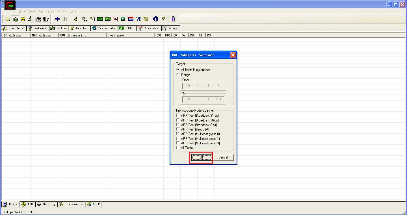
Task: Switch to the Cracker tab
Action: click(80, 28)
